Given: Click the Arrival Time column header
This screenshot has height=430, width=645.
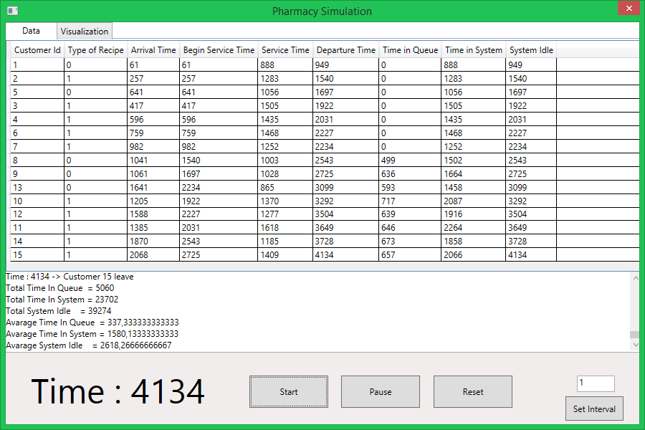Looking at the screenshot, I should click(153, 50).
